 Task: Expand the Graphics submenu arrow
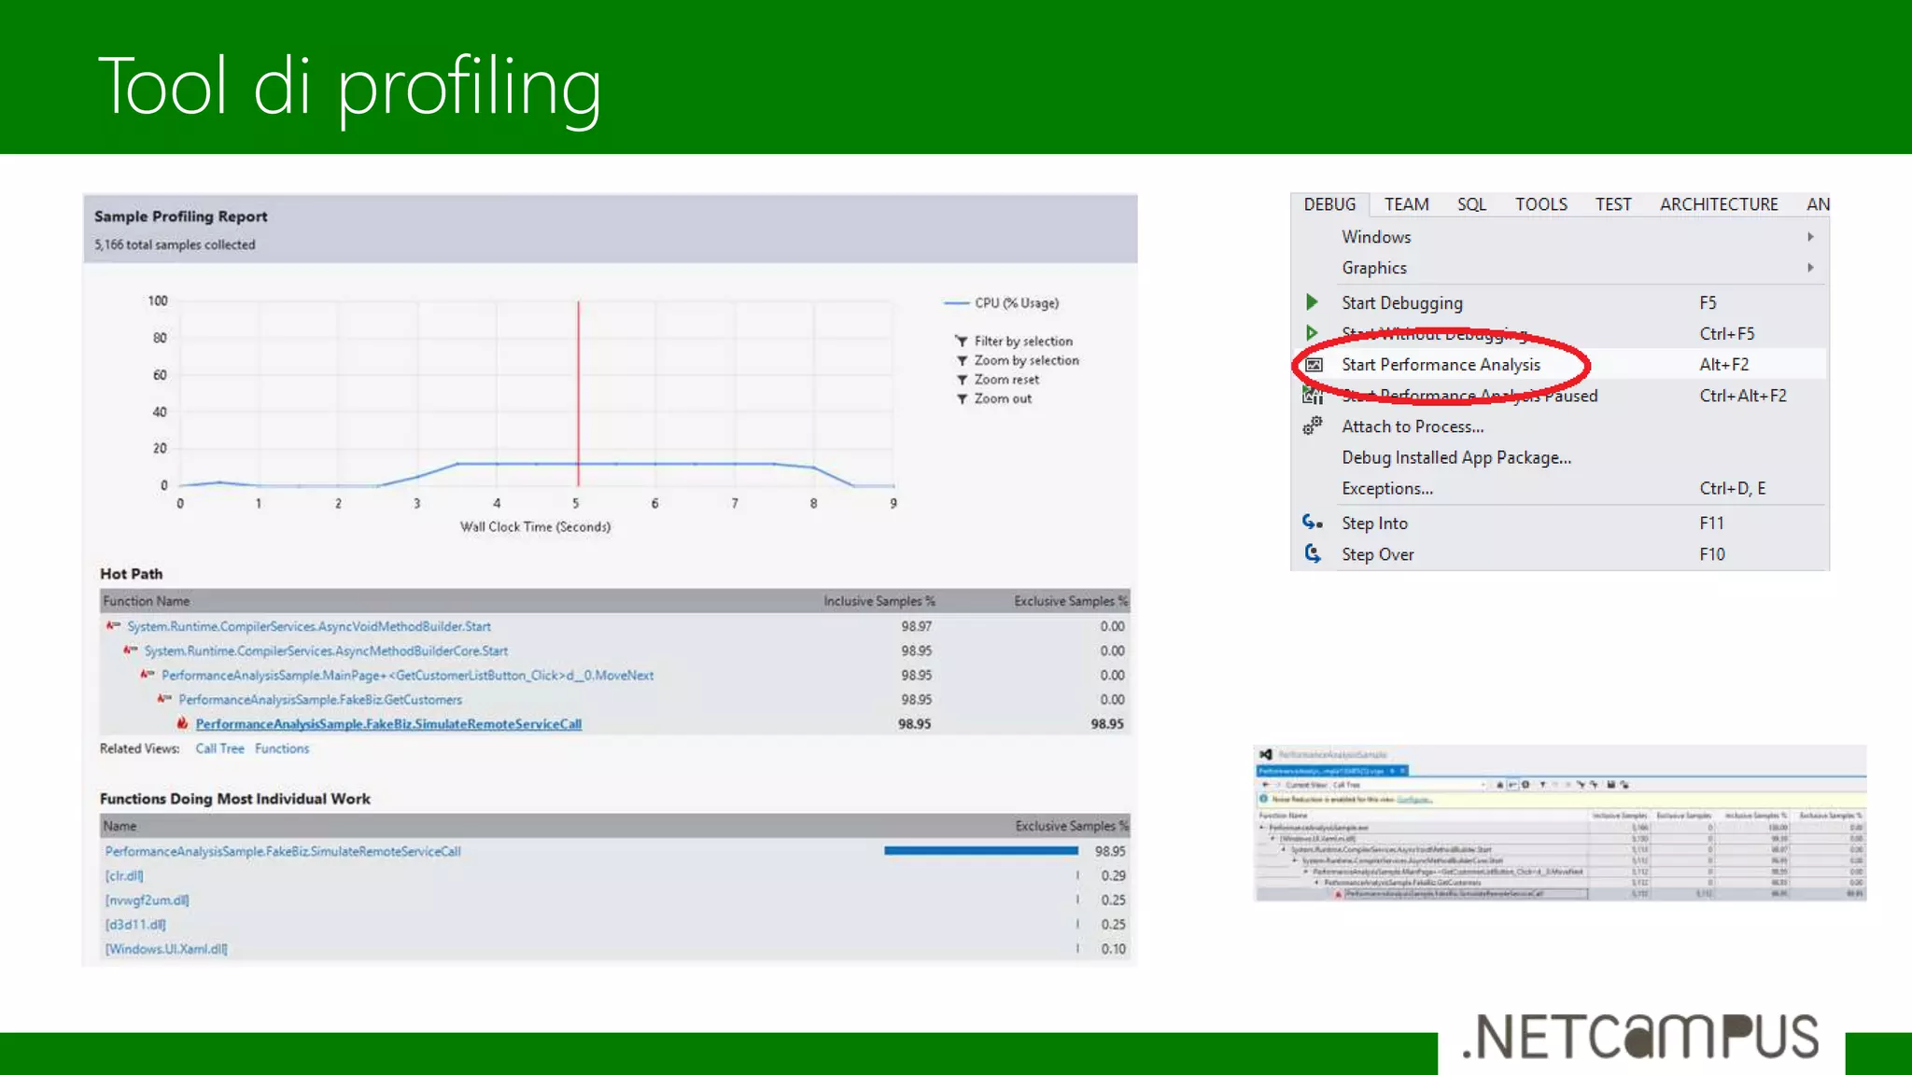pos(1810,268)
